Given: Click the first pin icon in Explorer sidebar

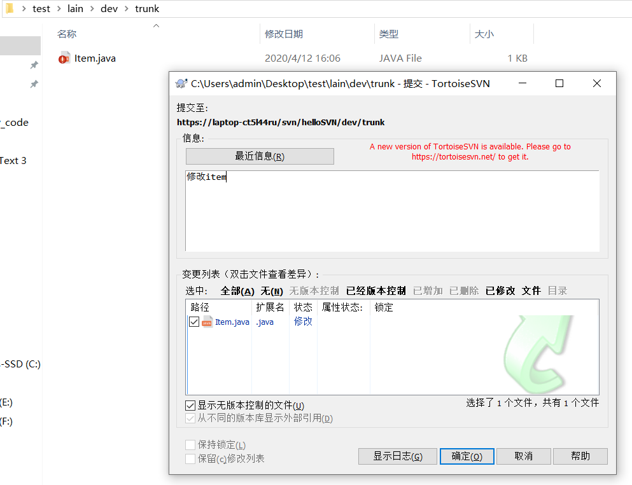Looking at the screenshot, I should tap(34, 65).
